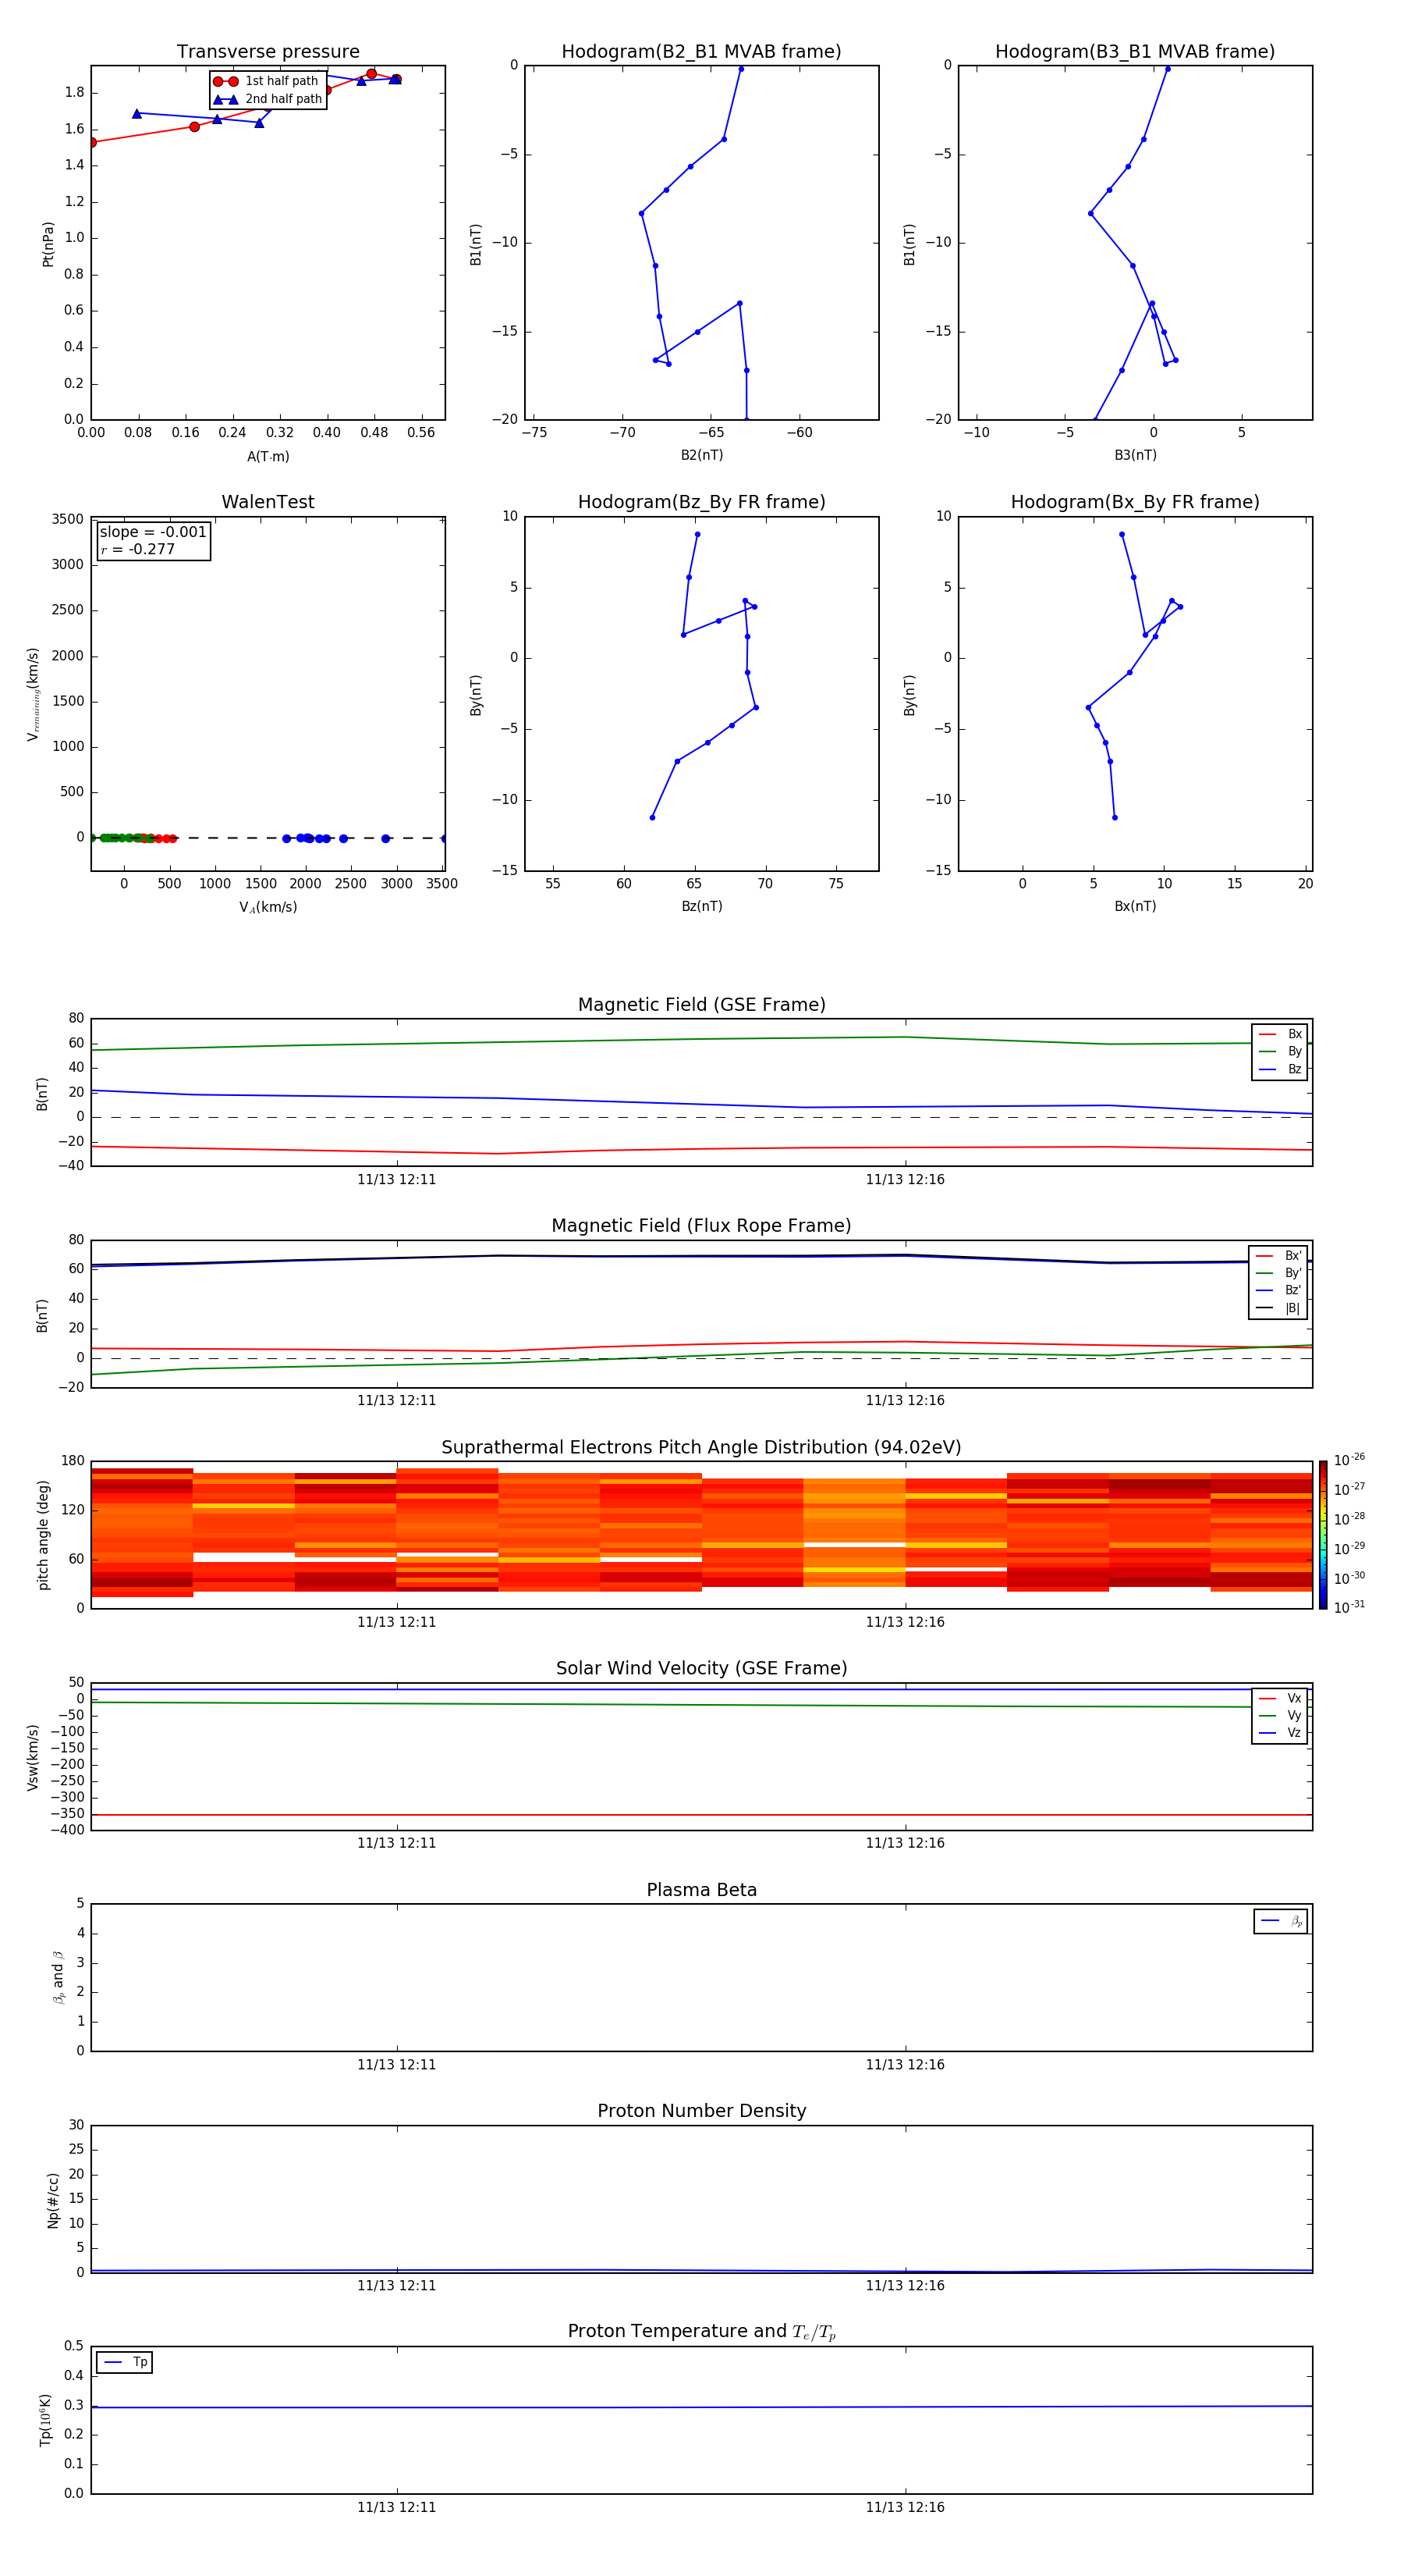1404x2576 pixels.
Task: Click the 10^-26 color bar label
Action: tap(1349, 1460)
